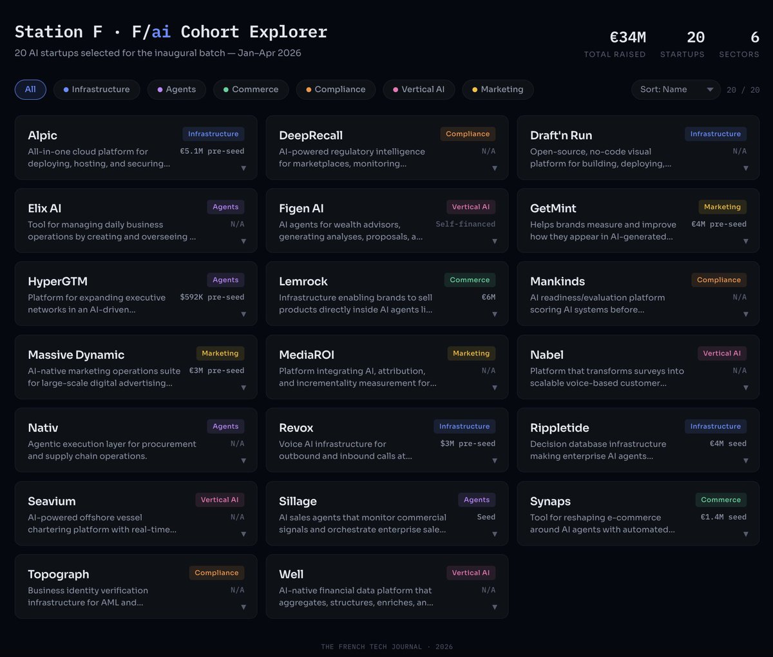Click GetMint's Marketing sector badge
Viewport: 773px width, 657px height.
click(722, 207)
